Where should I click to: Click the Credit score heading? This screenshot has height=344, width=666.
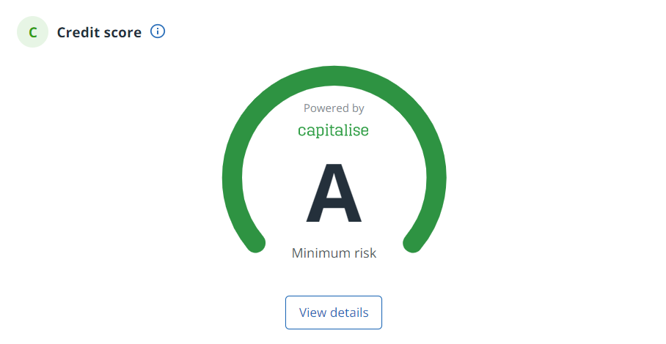click(100, 33)
